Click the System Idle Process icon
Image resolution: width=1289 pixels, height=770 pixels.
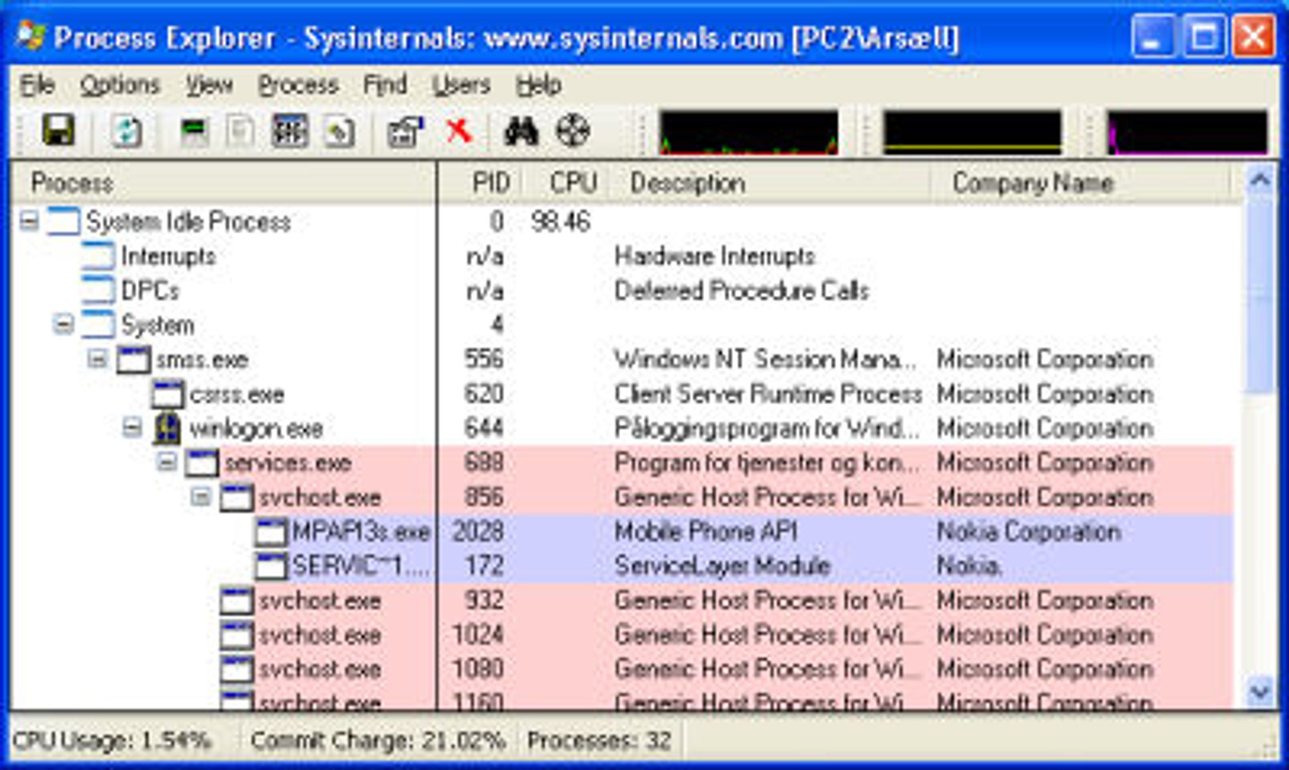point(64,222)
